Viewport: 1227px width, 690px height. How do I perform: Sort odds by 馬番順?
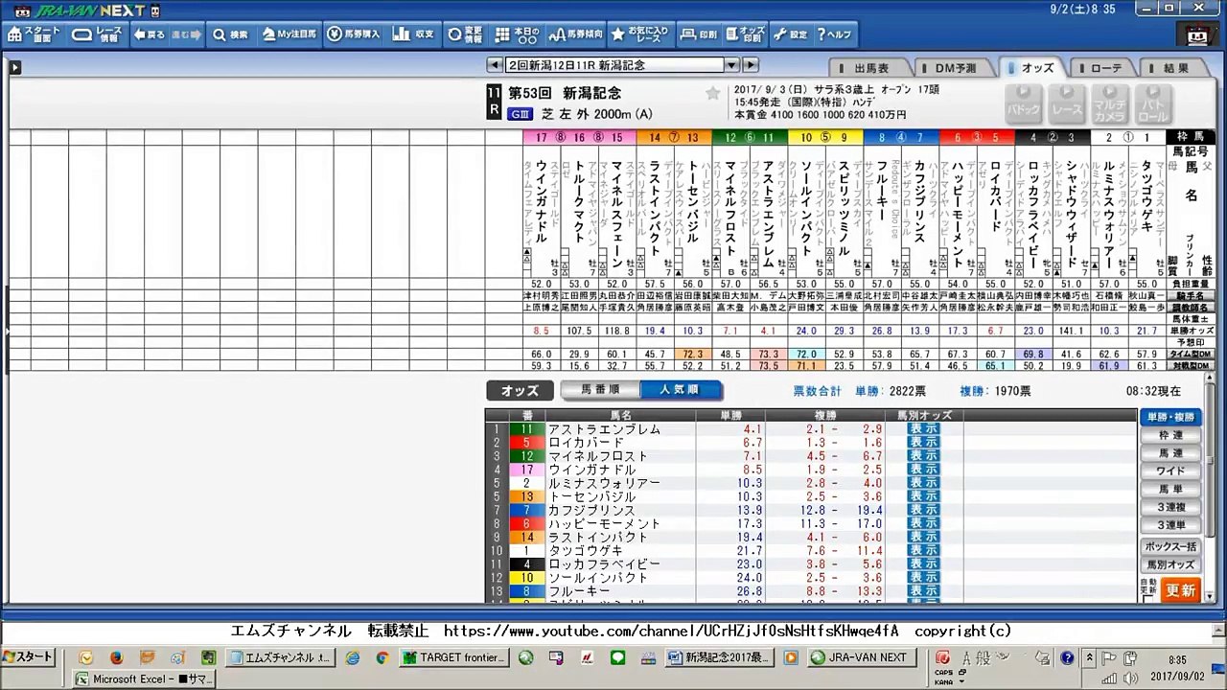(x=600, y=390)
